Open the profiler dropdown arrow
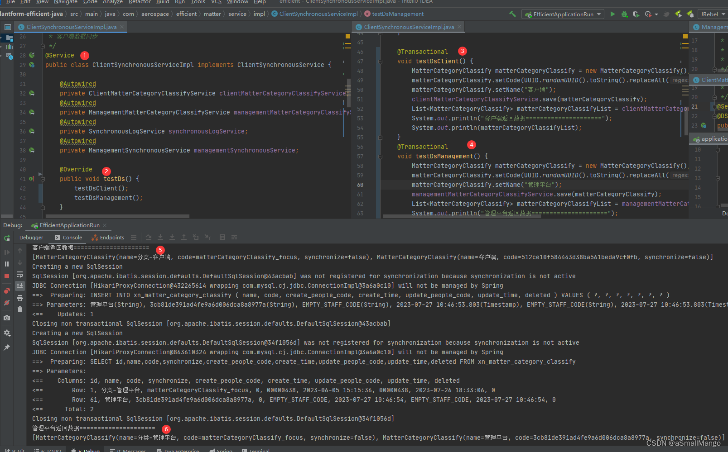 (x=656, y=14)
